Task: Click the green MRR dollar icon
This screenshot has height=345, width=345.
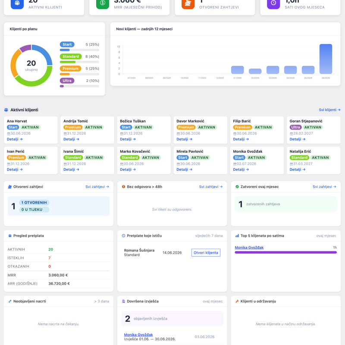Action: tap(103, 3)
